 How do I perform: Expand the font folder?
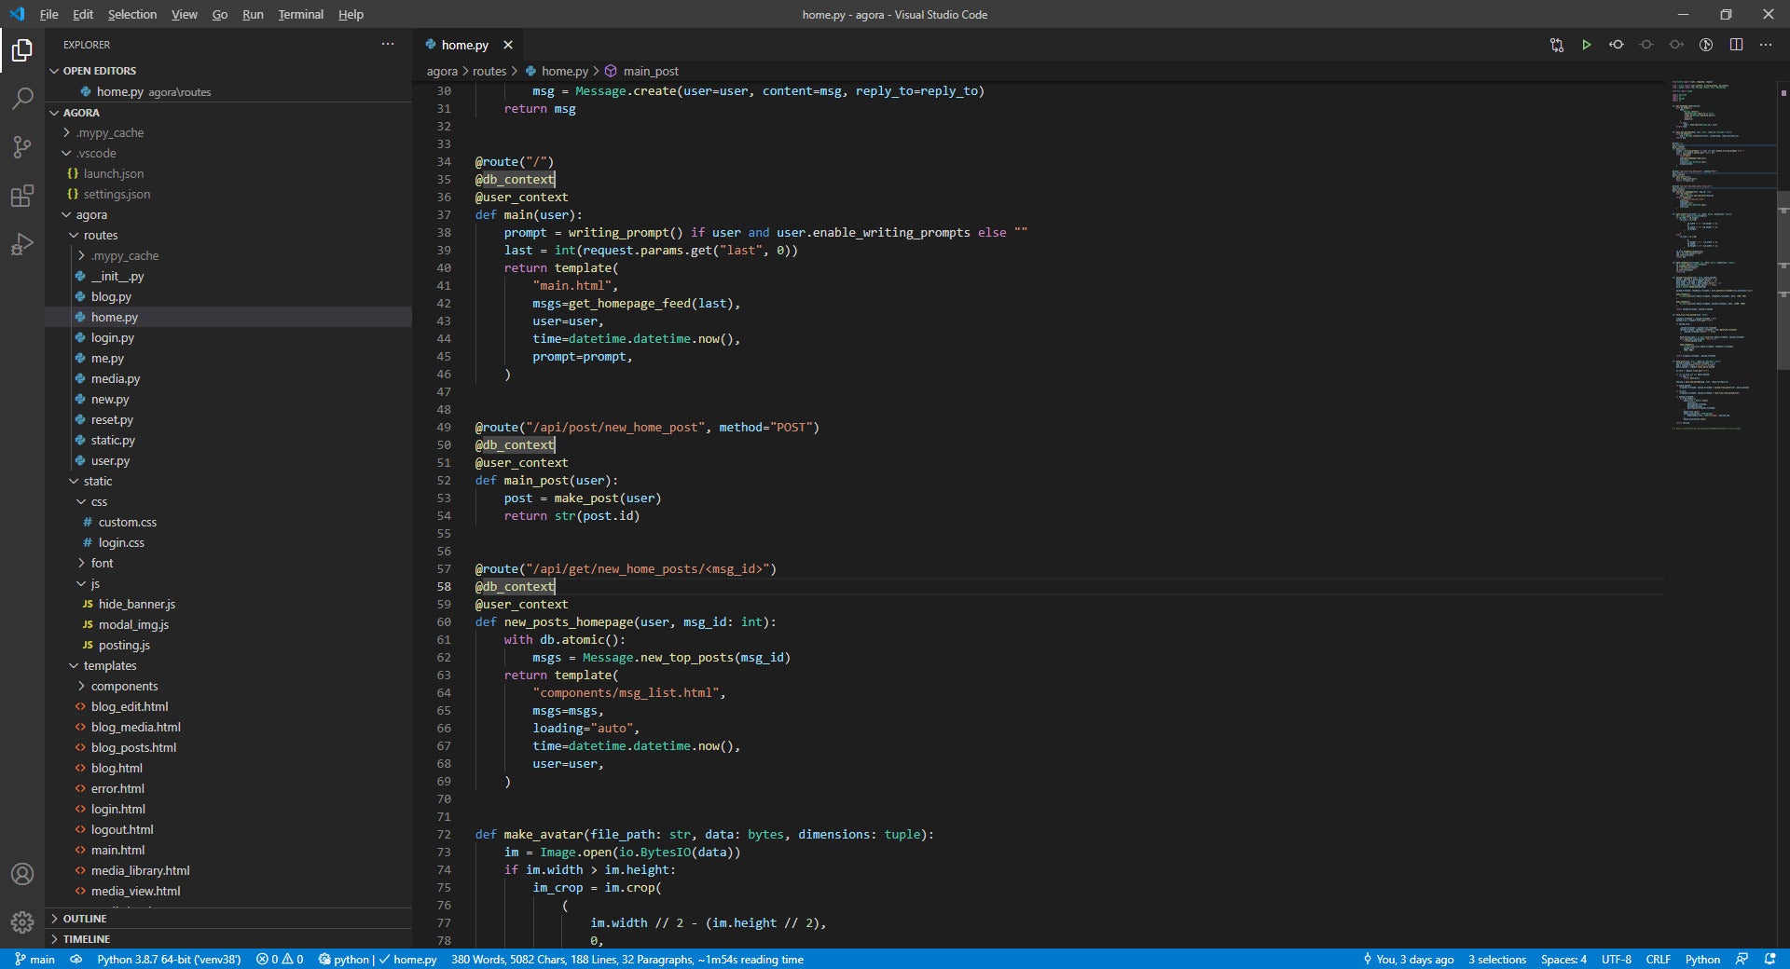228,563
